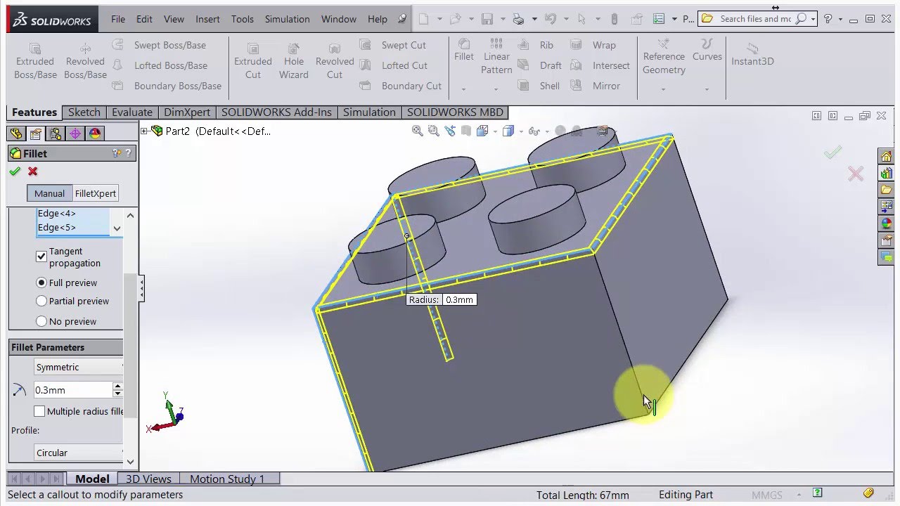
Task: Cancel the fillet with red X in panel
Action: coord(32,171)
